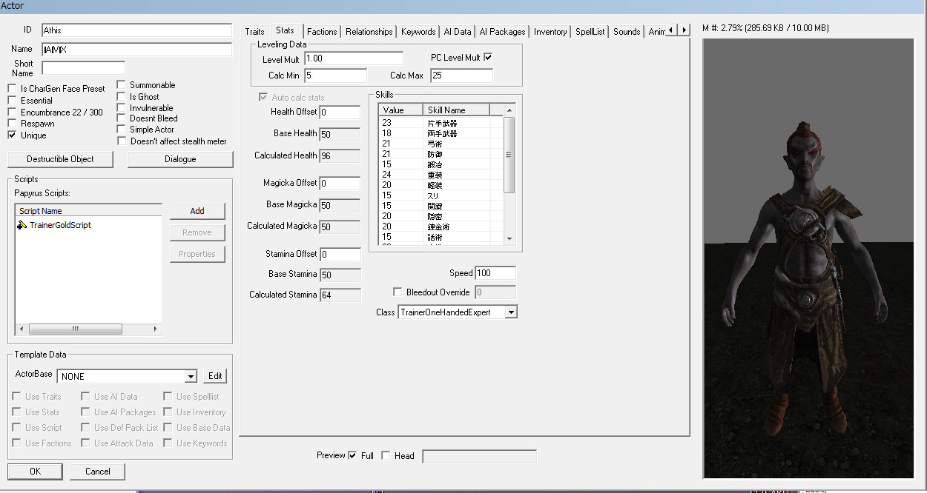The image size is (927, 493).
Task: Click the actor ID field Athis
Action: 137,30
